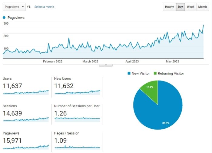Switch chart to Week view
The image size is (212, 153).
pos(190,7)
